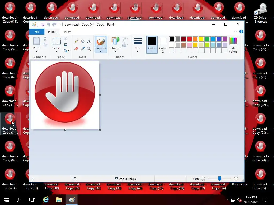Open Customize Quick Access Toolbar dropdown

point(59,25)
